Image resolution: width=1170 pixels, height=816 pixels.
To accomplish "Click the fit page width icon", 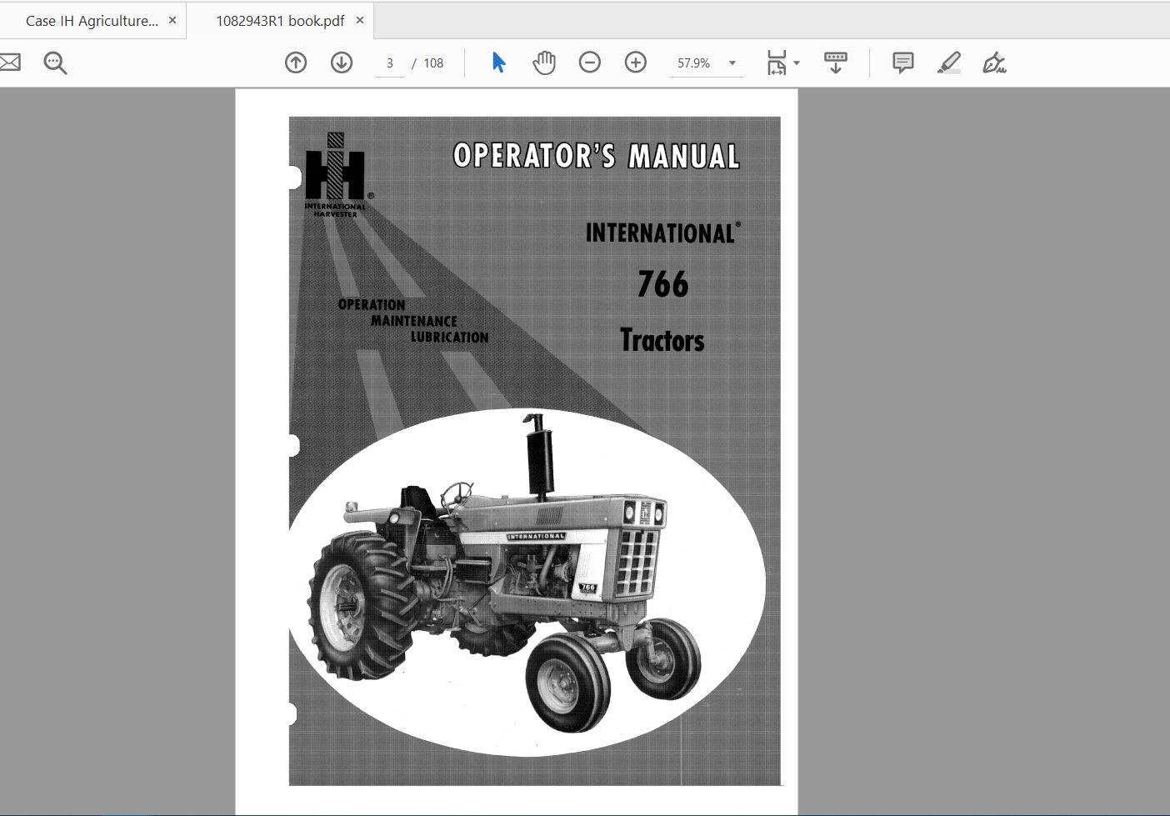I will (x=776, y=63).
